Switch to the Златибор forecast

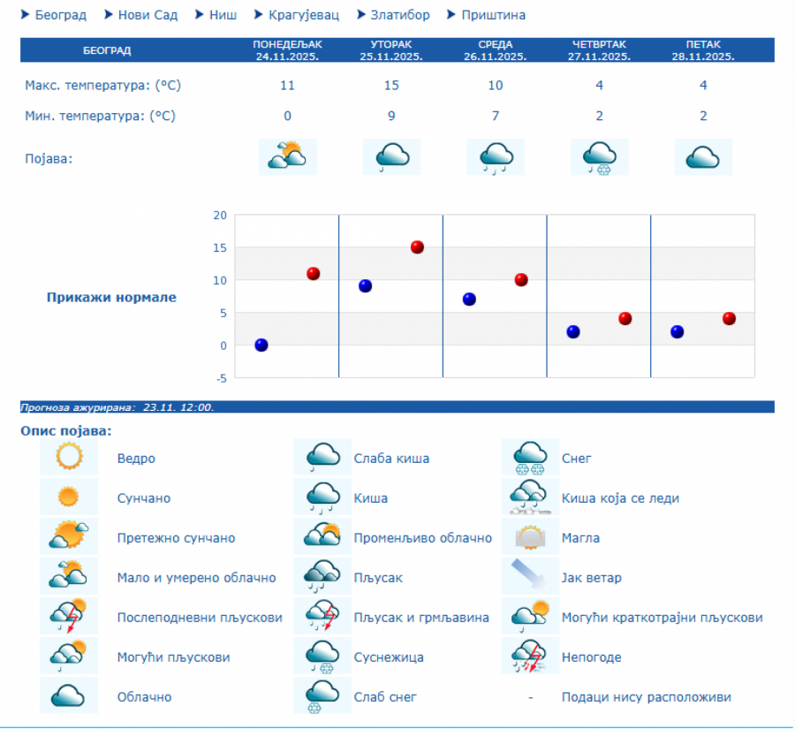tap(399, 15)
